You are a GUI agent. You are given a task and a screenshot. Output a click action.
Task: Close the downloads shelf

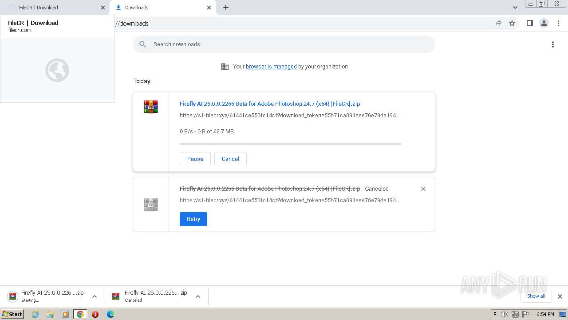[x=560, y=296]
